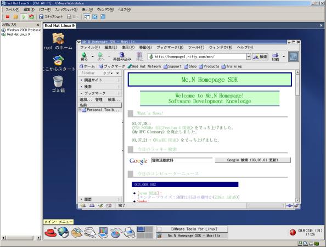Open Red Hat Network bookmark

click(x=144, y=66)
